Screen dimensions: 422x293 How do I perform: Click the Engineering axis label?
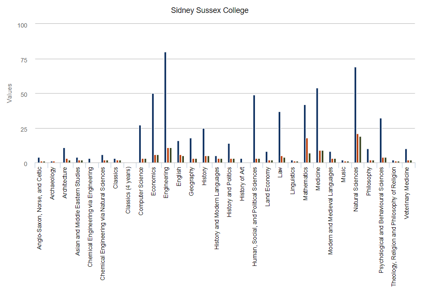pos(166,182)
